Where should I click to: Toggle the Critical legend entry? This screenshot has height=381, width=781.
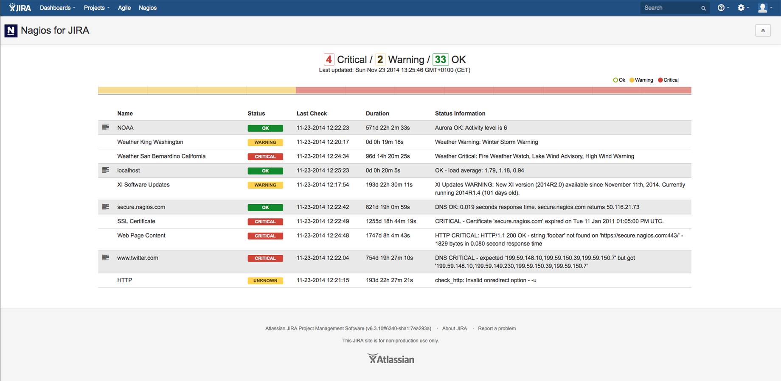coord(668,80)
